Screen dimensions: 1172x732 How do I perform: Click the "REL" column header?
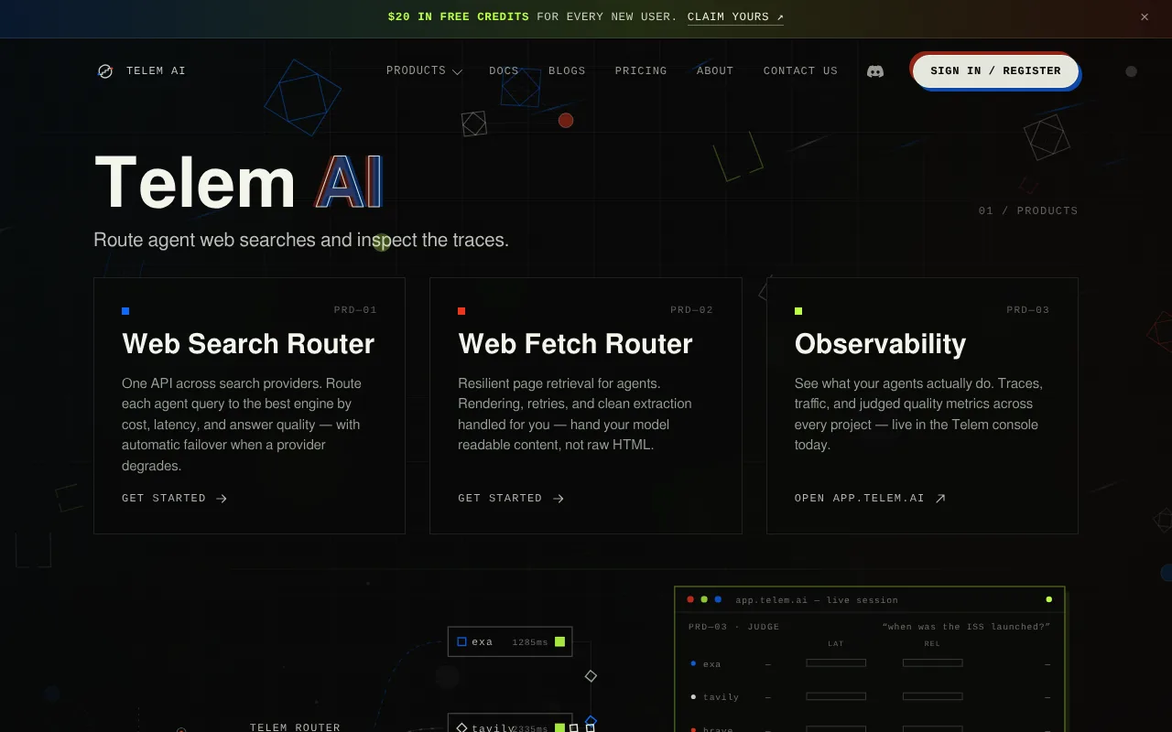click(x=932, y=643)
